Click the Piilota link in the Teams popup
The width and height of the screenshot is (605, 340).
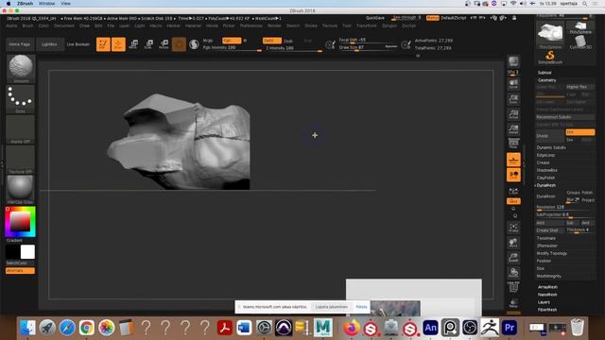361,307
